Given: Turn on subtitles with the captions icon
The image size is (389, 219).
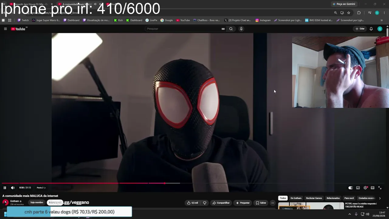Looking at the screenshot, I should tap(358, 188).
